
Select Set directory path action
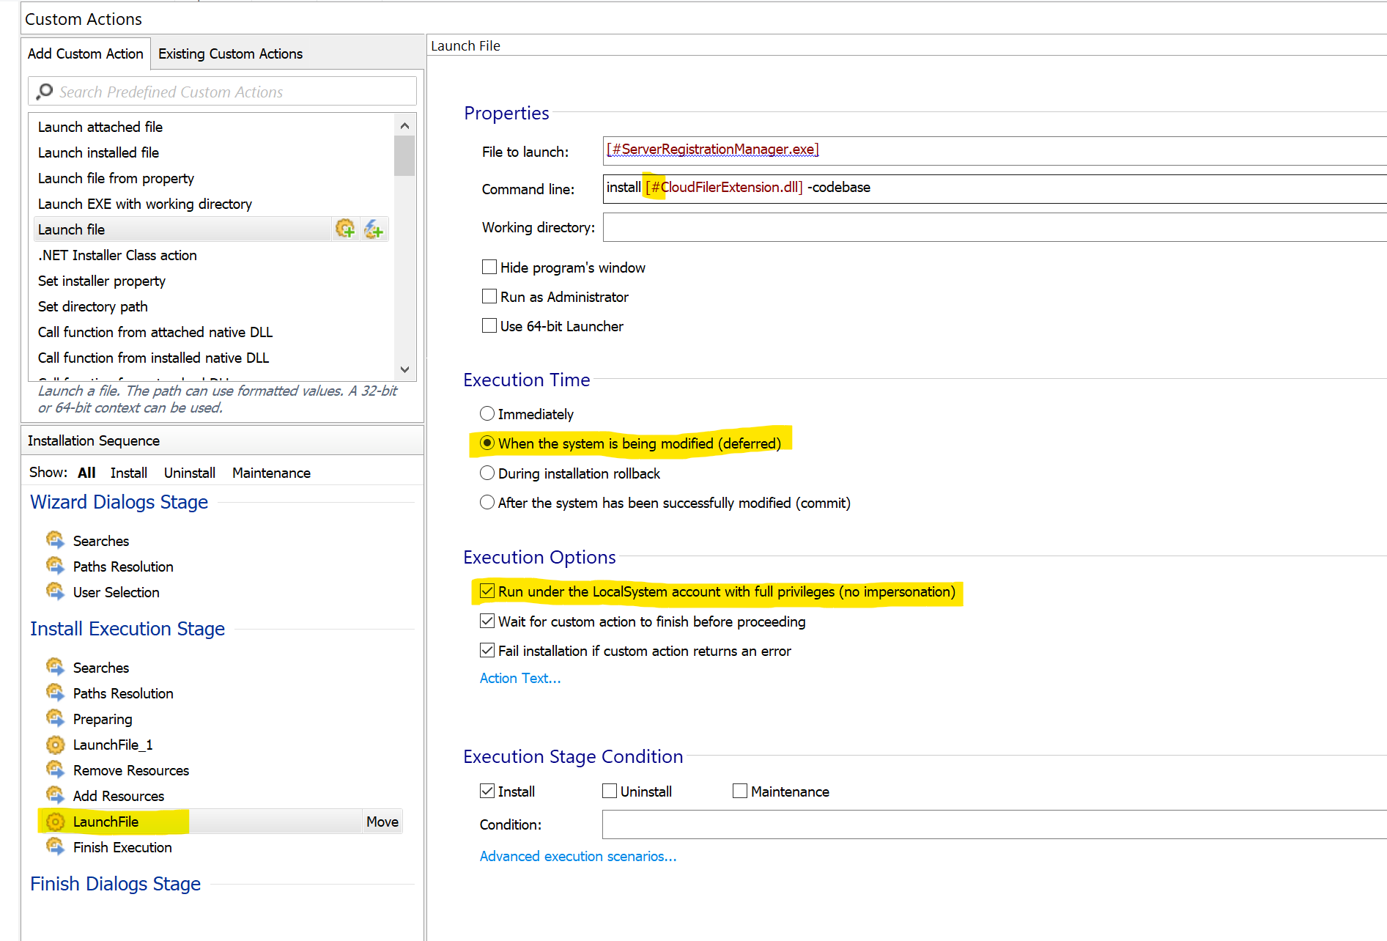(x=93, y=306)
